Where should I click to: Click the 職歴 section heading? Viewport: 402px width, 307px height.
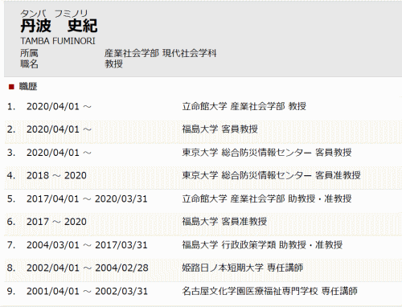(28, 87)
